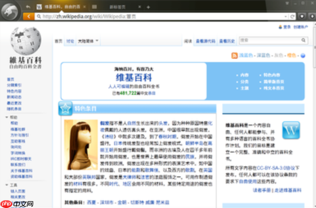
Task: Click the blue W Wikipedia icon
Action: pyautogui.click(x=291, y=130)
